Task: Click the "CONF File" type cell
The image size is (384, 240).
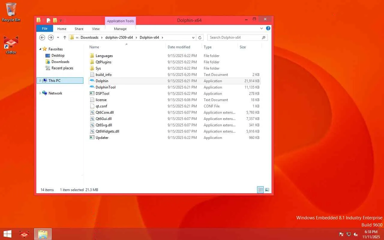Action: pos(212,106)
